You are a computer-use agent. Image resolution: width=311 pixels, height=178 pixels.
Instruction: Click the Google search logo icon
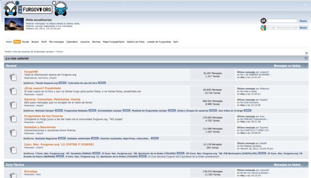click(x=263, y=28)
